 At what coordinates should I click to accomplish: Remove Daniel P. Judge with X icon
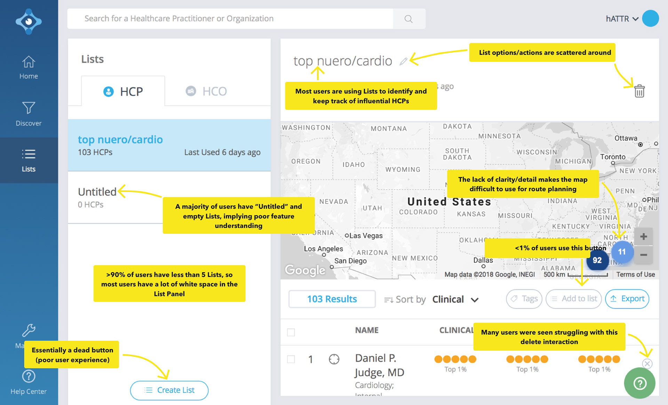(x=647, y=364)
